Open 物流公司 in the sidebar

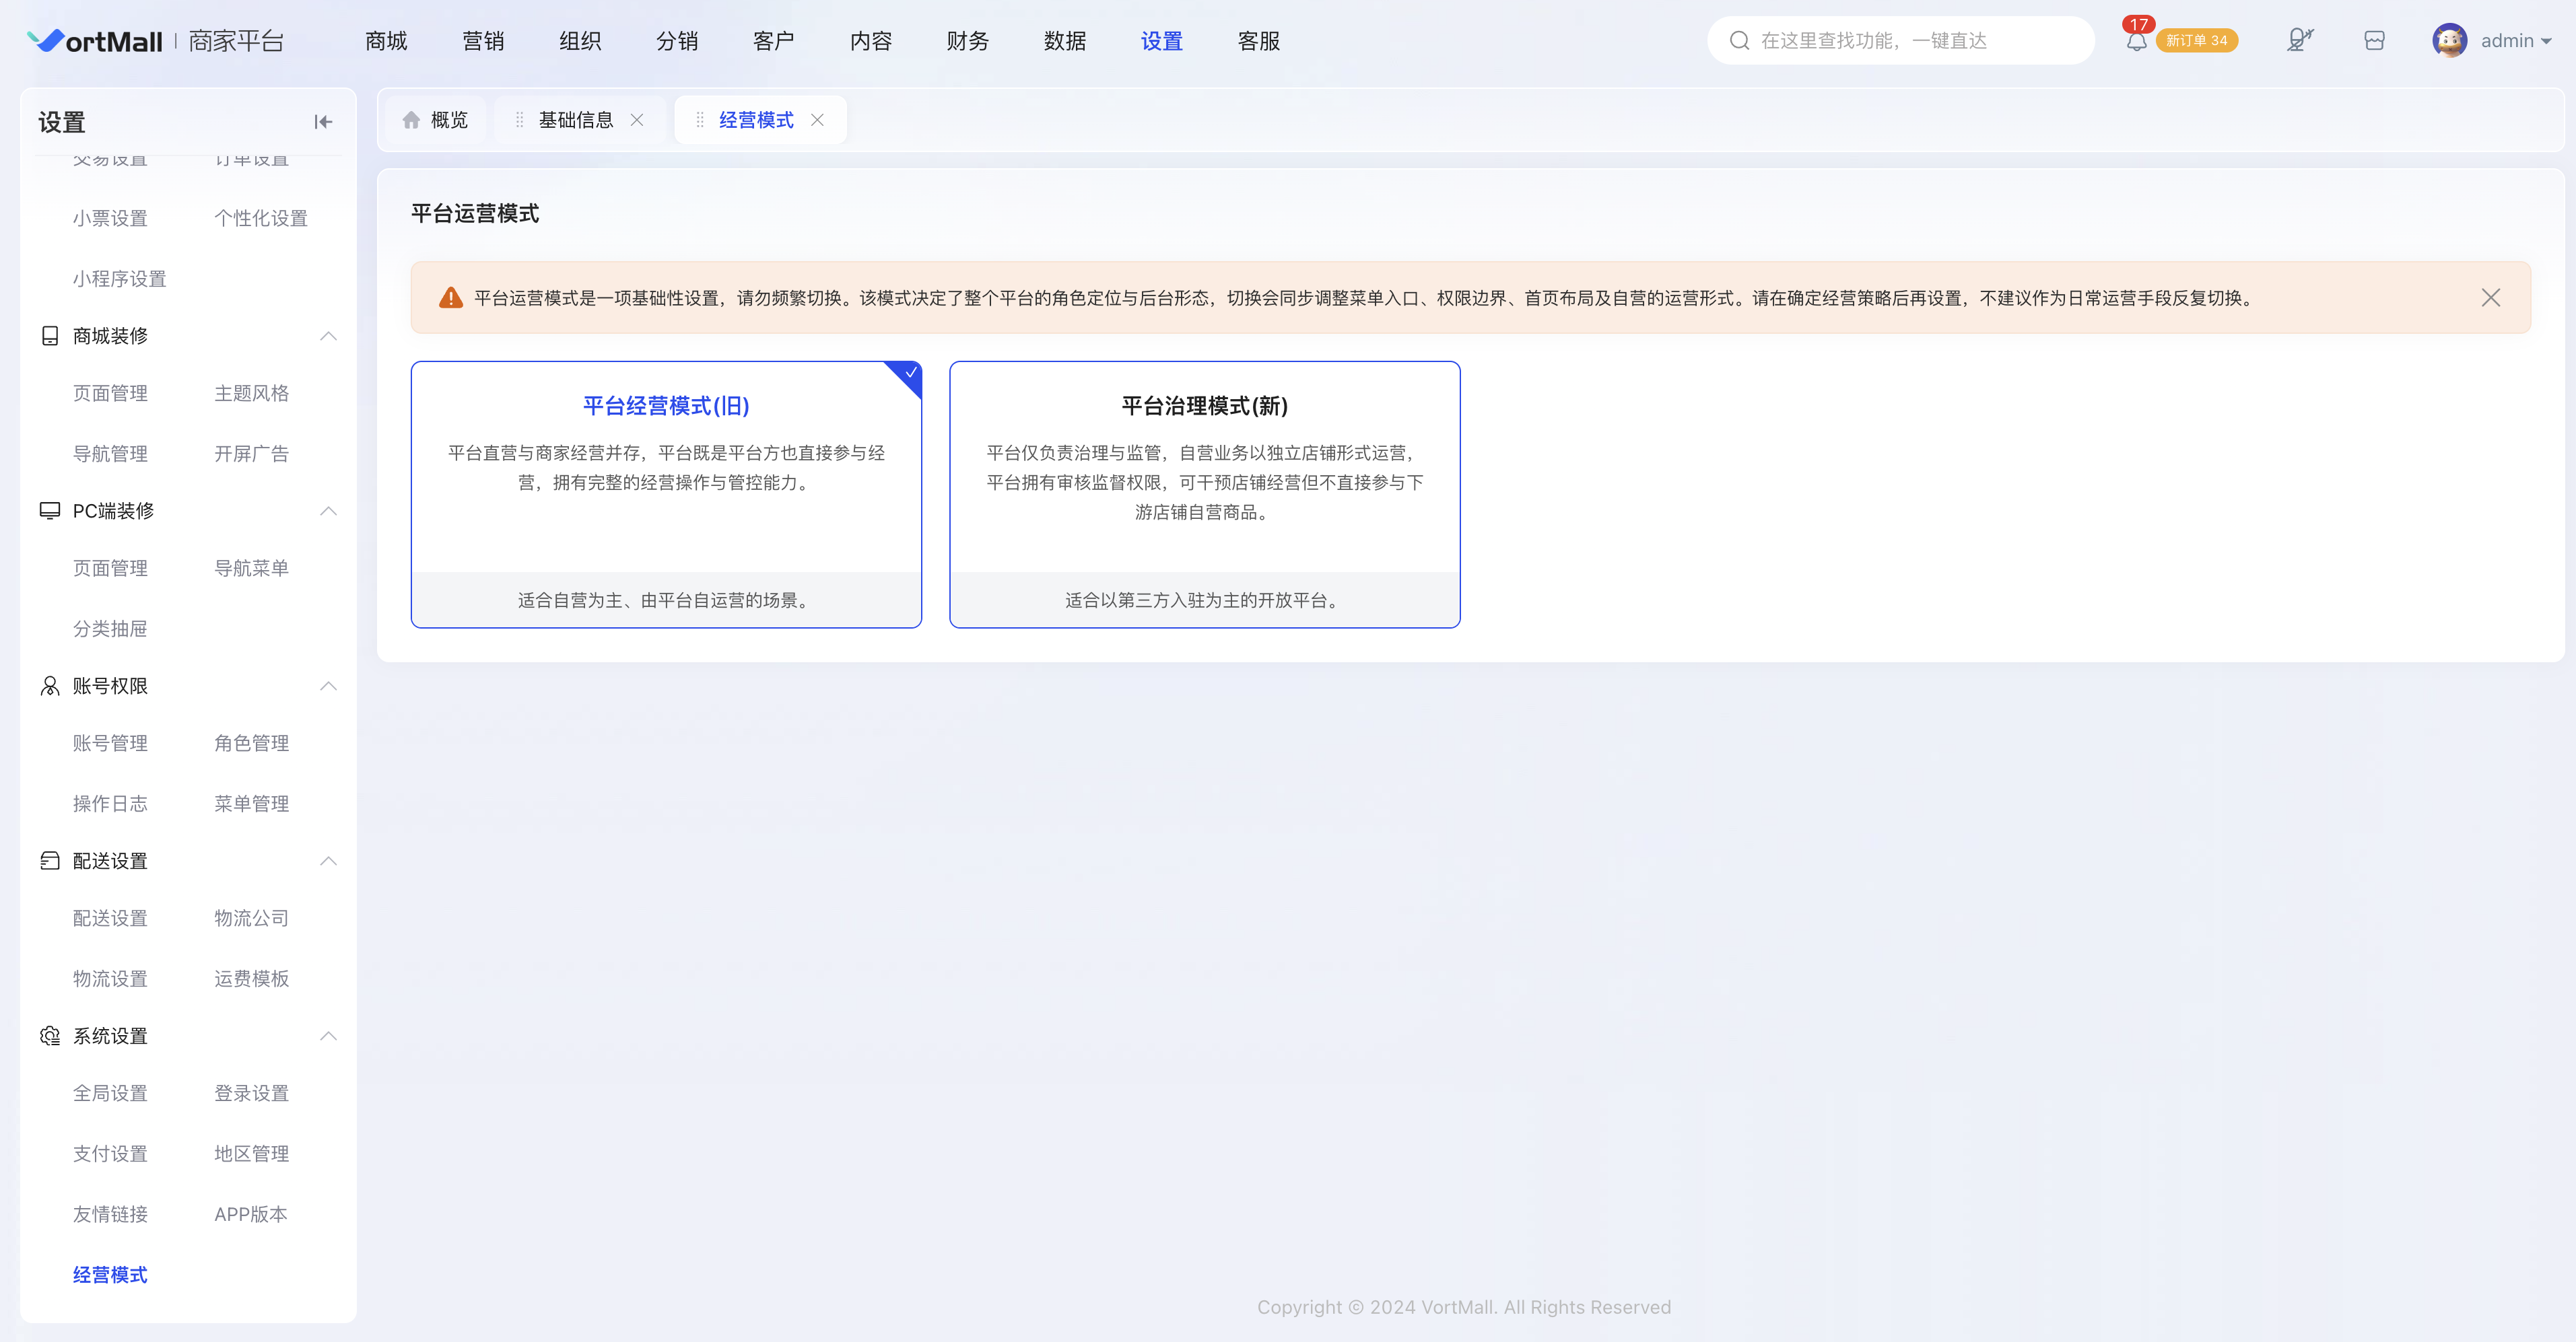point(252,917)
